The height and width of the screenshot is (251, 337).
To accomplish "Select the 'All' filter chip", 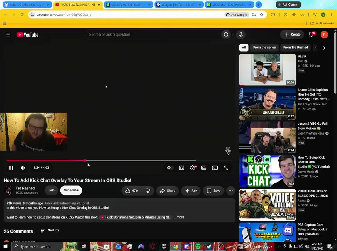I will coord(244,47).
